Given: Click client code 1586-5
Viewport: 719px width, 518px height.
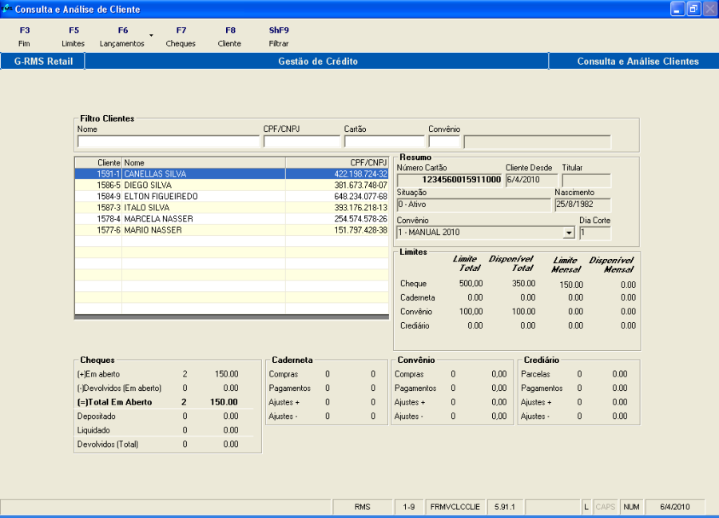Looking at the screenshot, I should tap(109, 185).
